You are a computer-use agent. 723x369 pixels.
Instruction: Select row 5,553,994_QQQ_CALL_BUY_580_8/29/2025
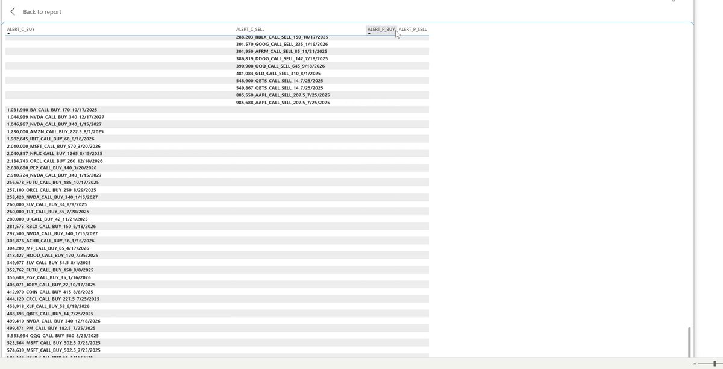coord(217,335)
